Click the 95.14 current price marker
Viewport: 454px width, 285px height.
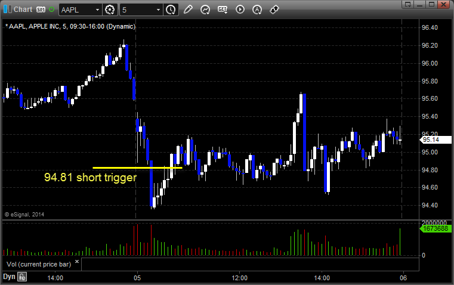[x=435, y=140]
